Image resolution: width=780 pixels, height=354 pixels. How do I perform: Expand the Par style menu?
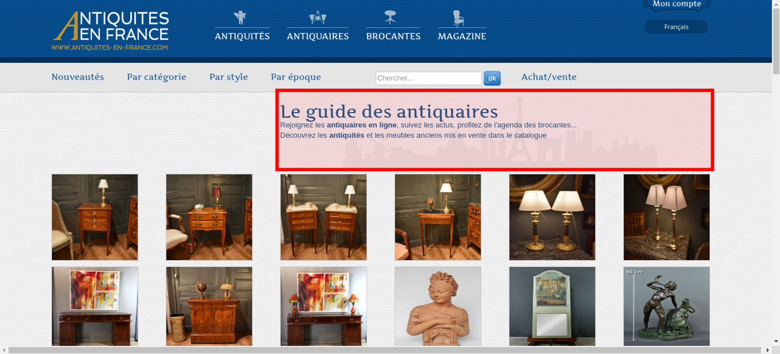(x=229, y=77)
